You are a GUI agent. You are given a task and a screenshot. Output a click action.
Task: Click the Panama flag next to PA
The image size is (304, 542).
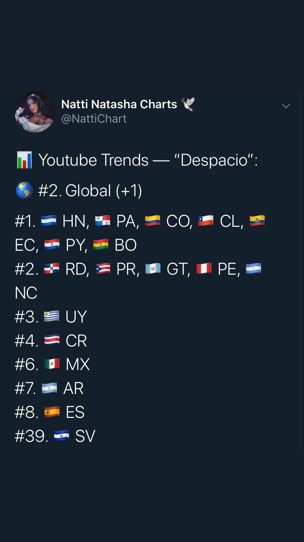pos(102,221)
